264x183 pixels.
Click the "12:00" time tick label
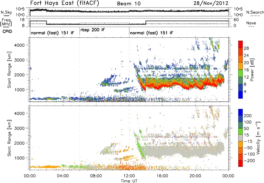click(x=129, y=176)
